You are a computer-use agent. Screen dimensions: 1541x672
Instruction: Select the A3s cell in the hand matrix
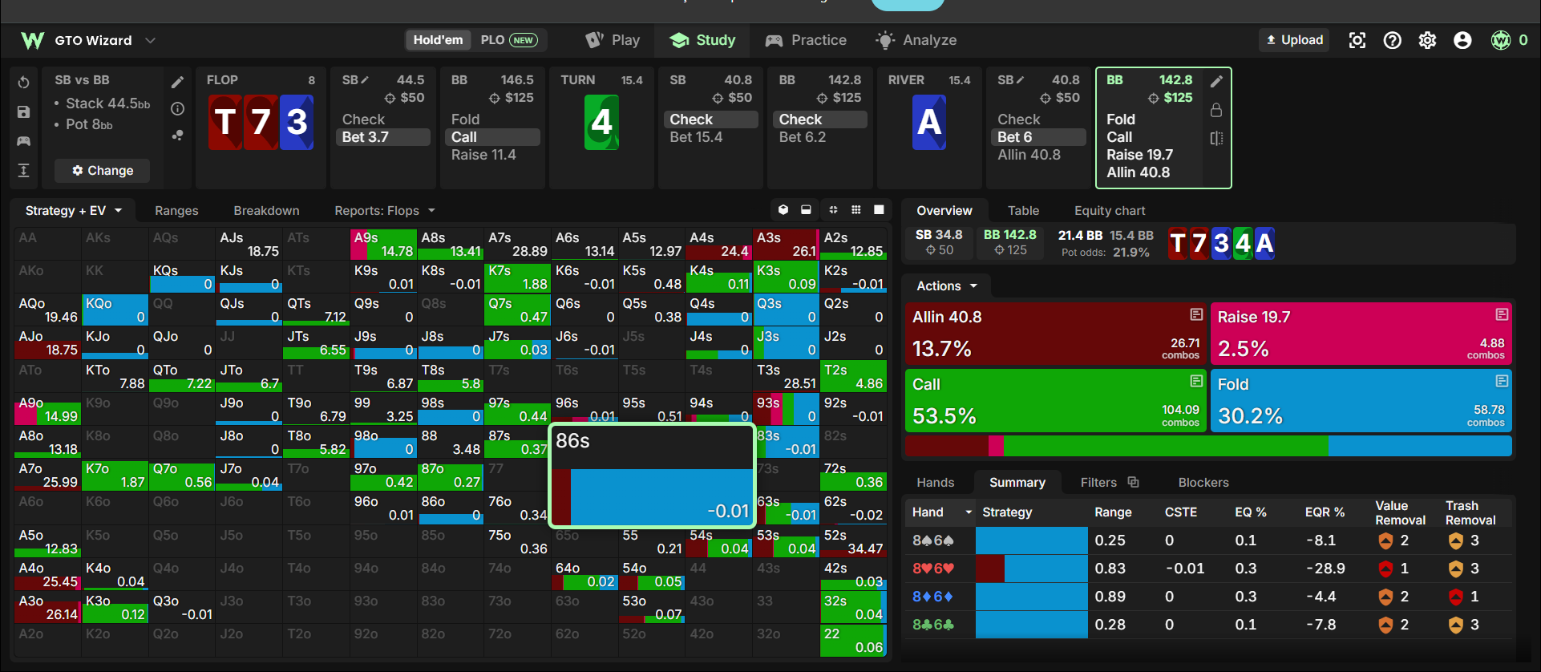787,244
